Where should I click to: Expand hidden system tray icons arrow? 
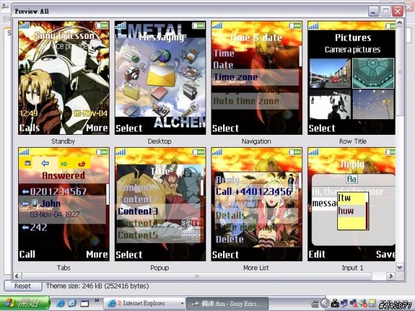click(x=325, y=303)
